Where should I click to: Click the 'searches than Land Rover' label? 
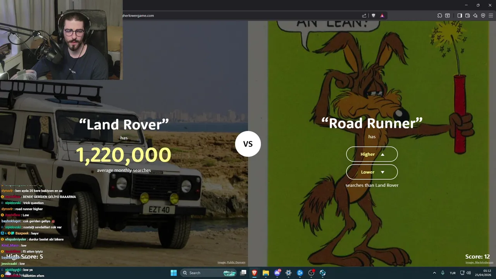tap(372, 185)
